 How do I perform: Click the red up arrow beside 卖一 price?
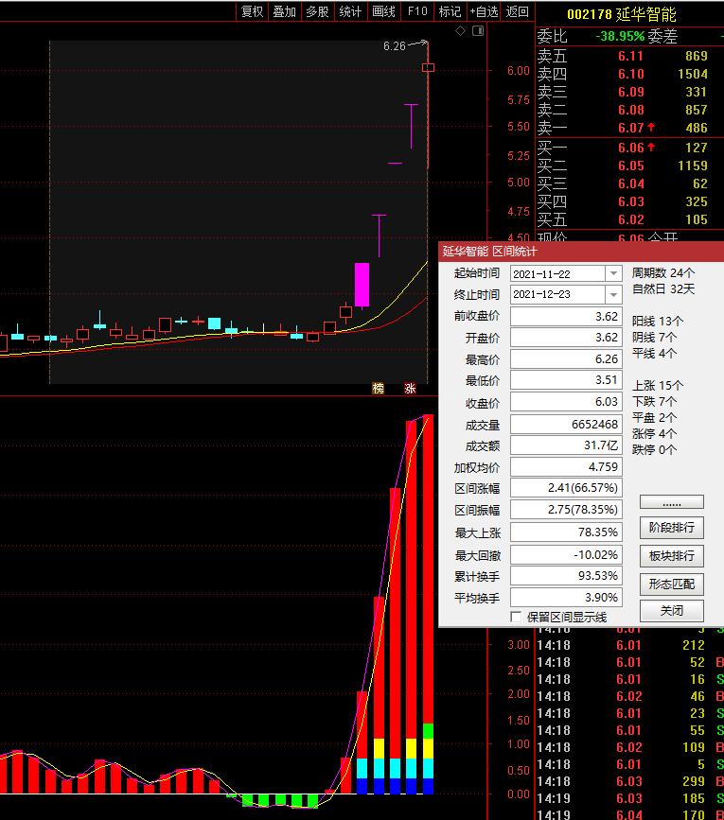point(651,128)
